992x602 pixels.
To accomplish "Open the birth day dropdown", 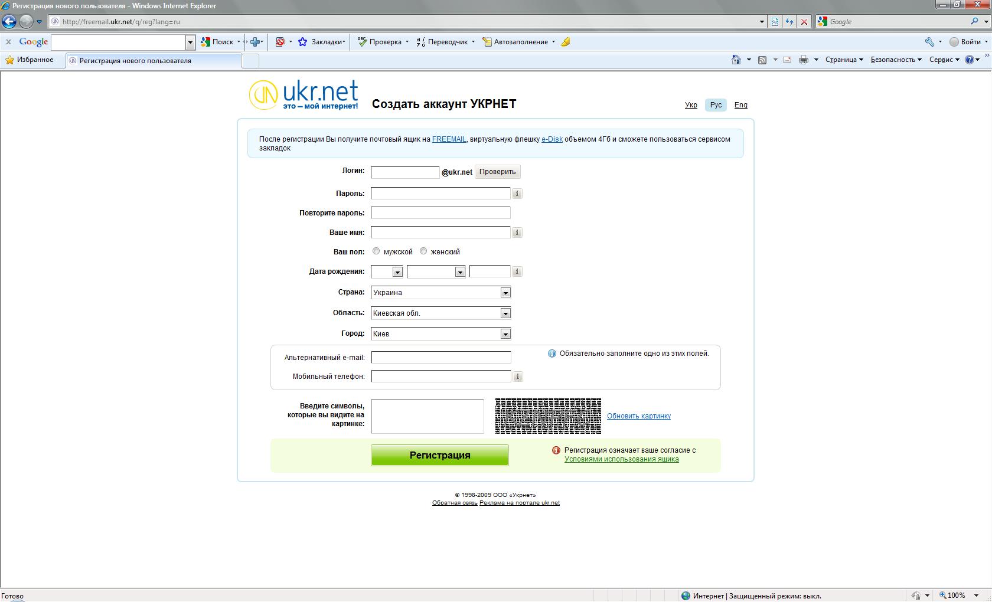I will point(387,271).
